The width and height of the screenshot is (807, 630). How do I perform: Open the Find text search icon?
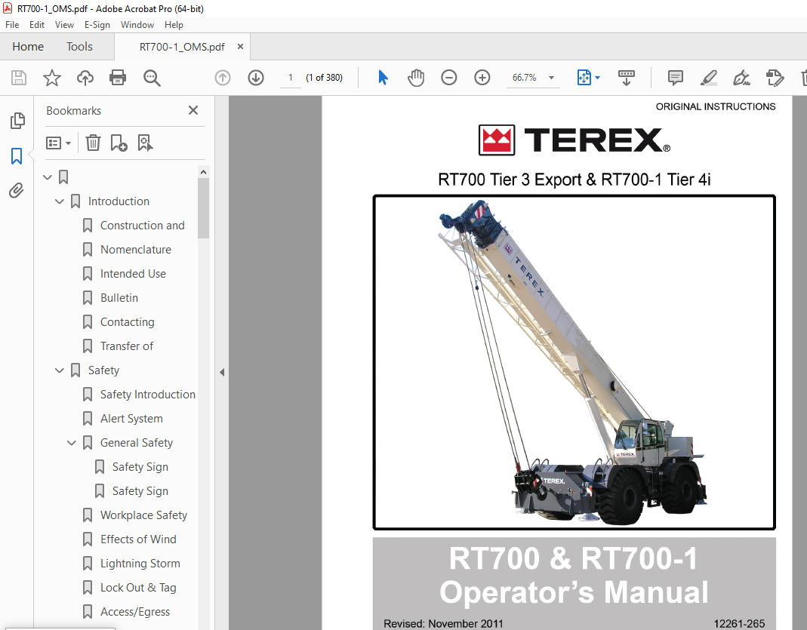pyautogui.click(x=152, y=78)
